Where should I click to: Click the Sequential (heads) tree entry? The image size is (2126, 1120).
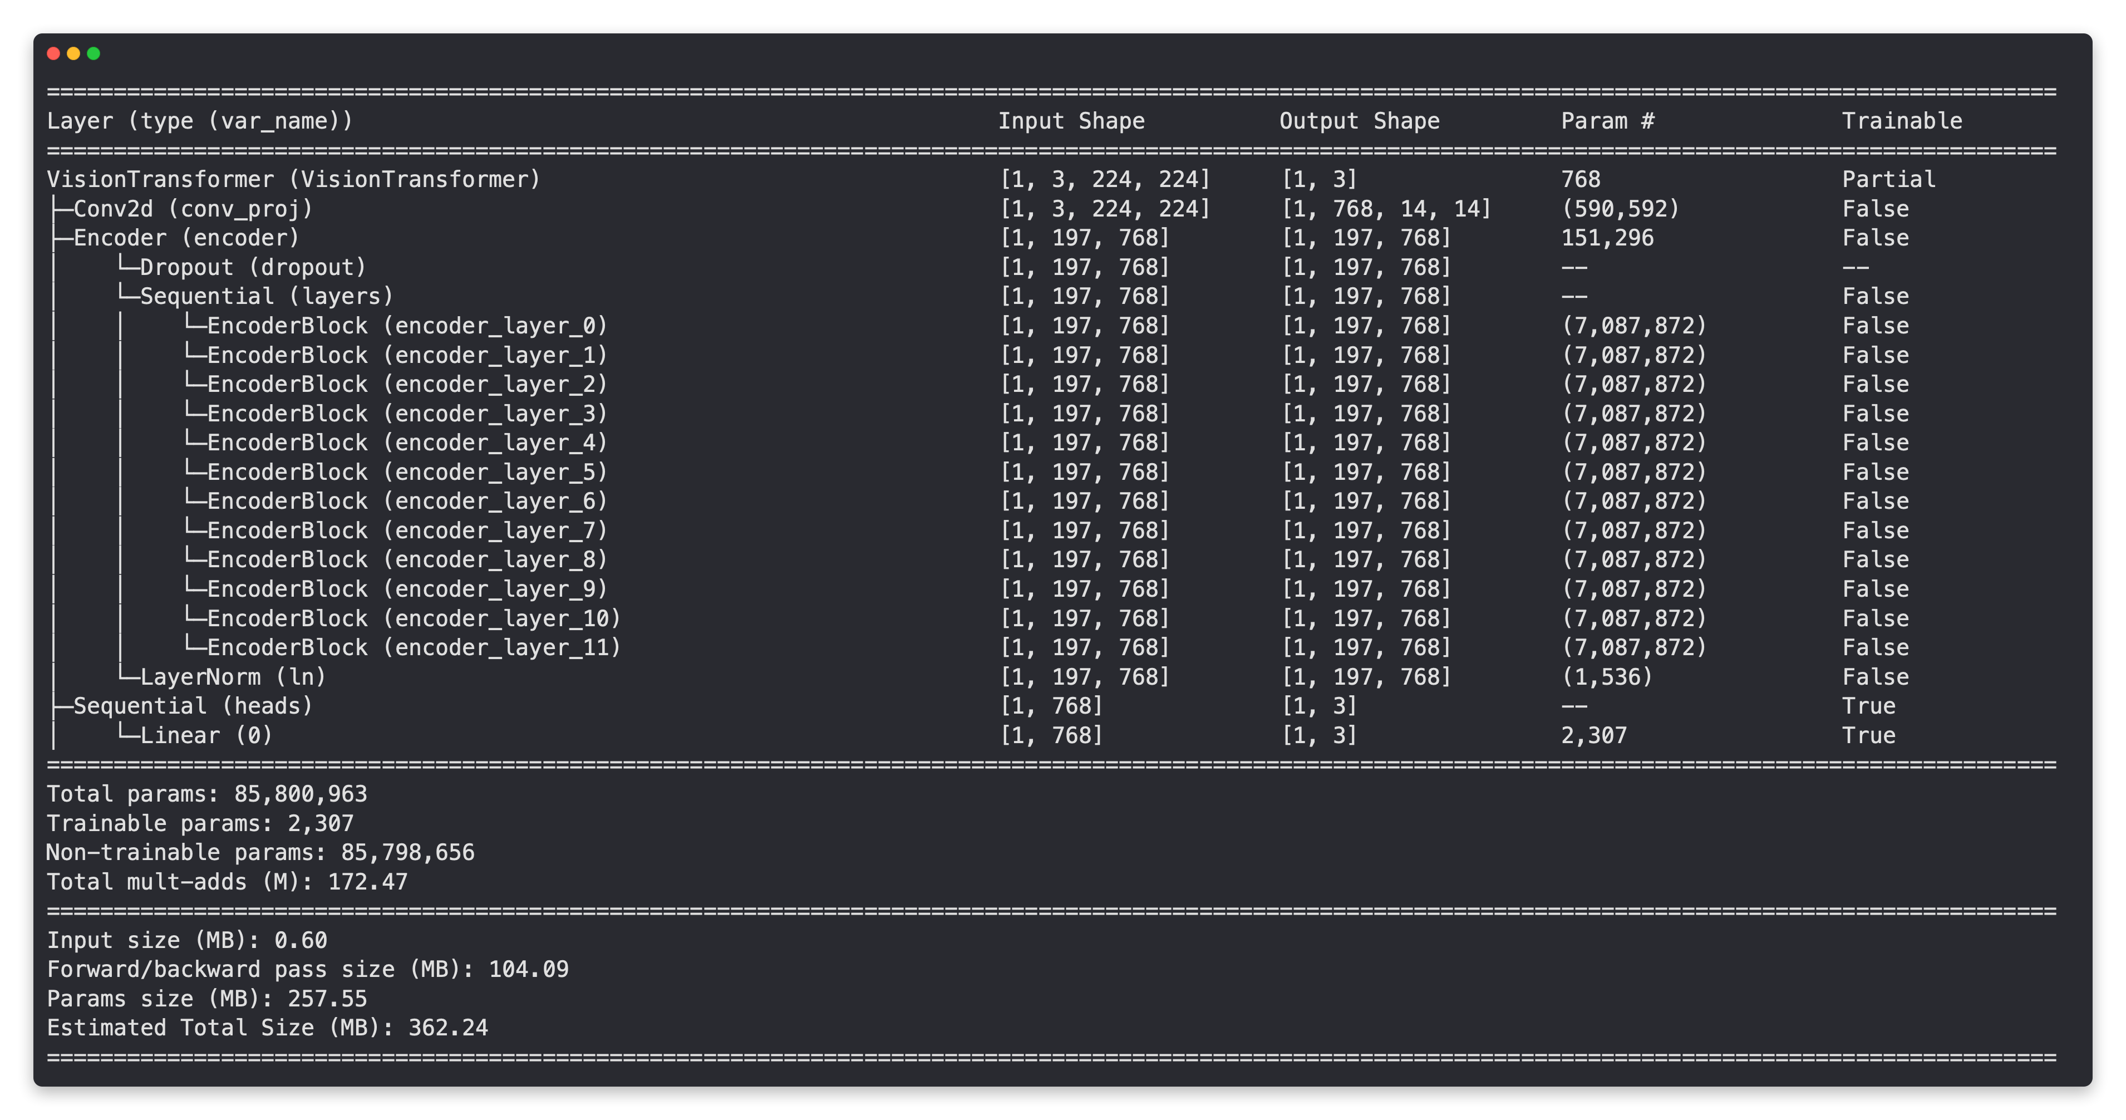click(193, 706)
